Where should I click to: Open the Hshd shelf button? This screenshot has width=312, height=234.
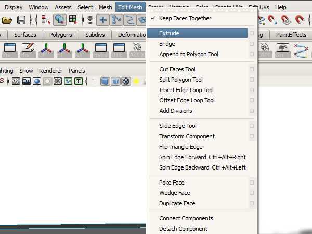click(x=101, y=50)
